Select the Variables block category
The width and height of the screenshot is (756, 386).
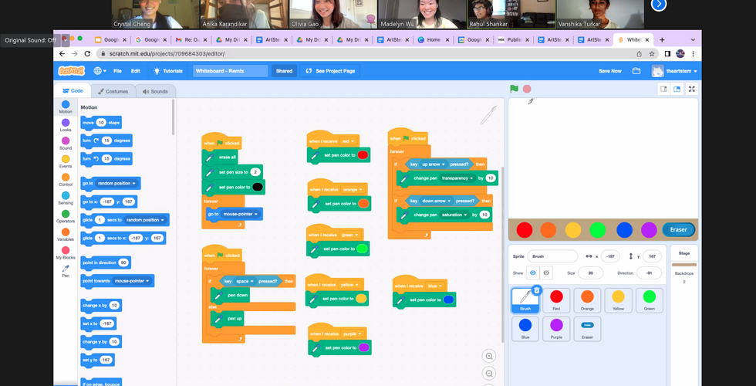(66, 235)
